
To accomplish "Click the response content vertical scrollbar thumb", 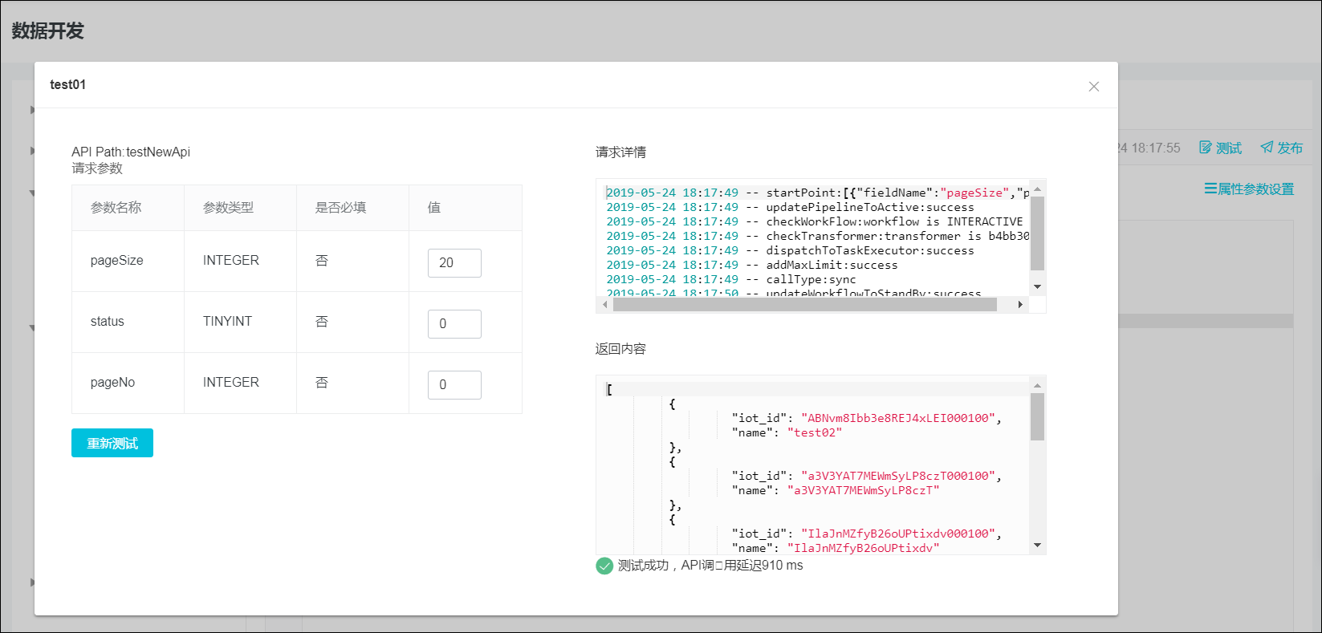I will pyautogui.click(x=1037, y=416).
